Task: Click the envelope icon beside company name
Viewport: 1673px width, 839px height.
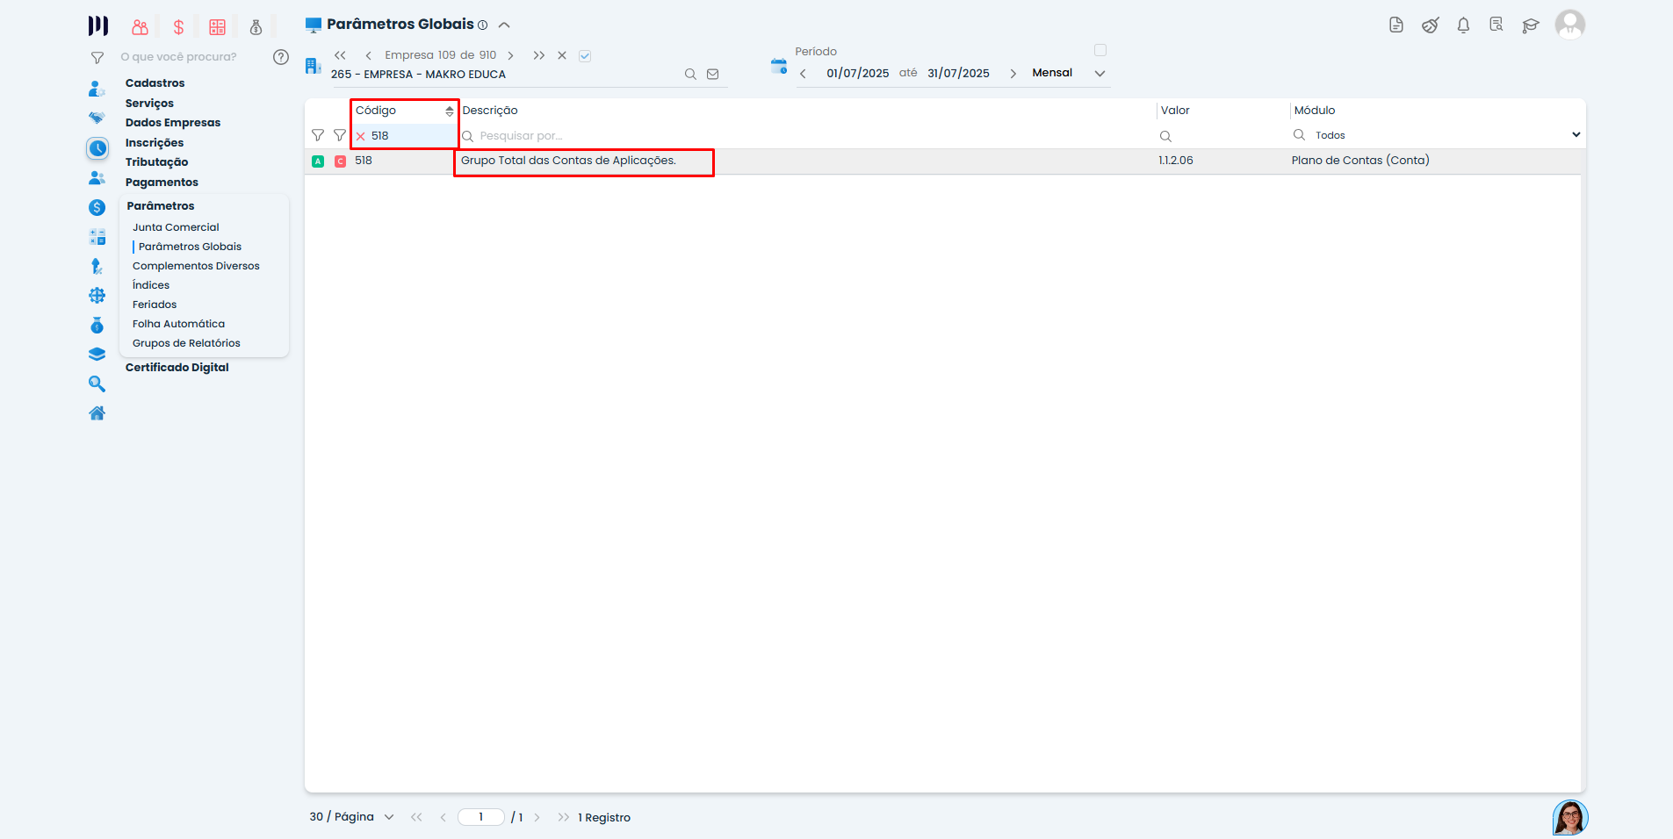Action: click(713, 75)
